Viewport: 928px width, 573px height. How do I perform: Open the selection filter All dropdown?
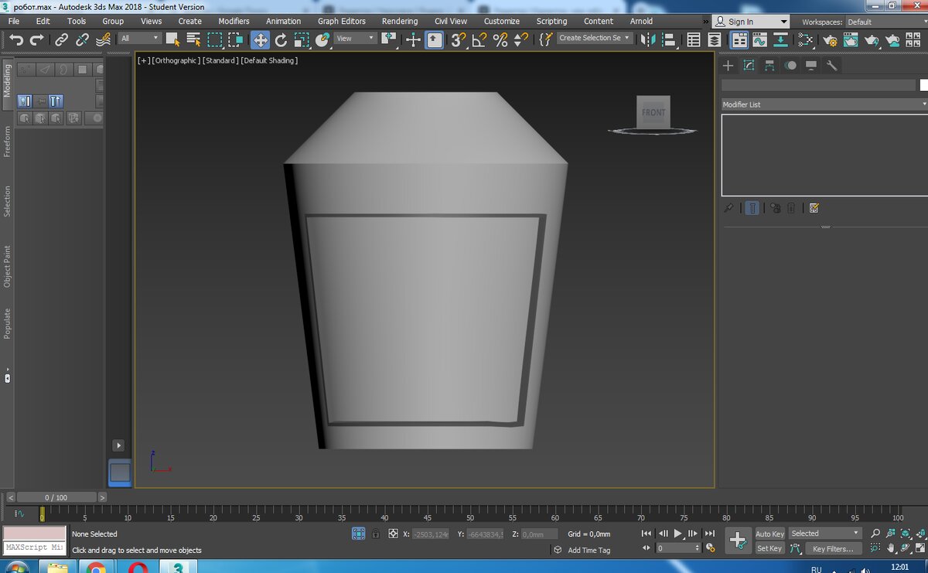[x=140, y=38]
